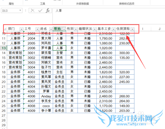Click cell with name 刘晓文
The height and width of the screenshot is (129, 165).
(46, 62)
